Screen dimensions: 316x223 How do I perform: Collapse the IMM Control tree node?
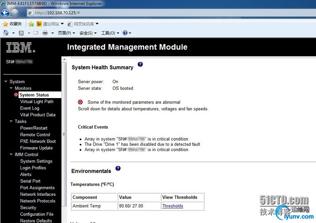click(x=11, y=154)
